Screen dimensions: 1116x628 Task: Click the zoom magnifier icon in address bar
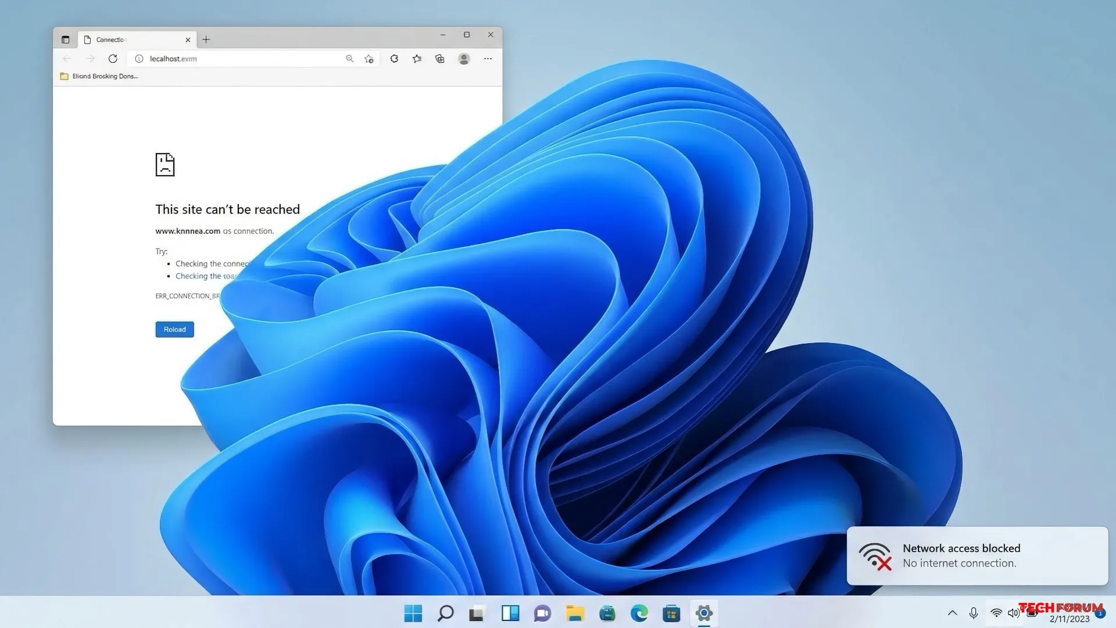[x=349, y=59]
